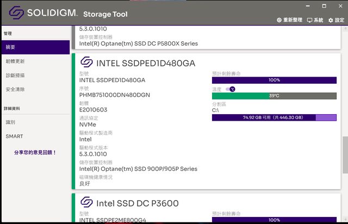348x224 pixels.
Task: Click the settings (設定) gear icon
Action: 331,20
